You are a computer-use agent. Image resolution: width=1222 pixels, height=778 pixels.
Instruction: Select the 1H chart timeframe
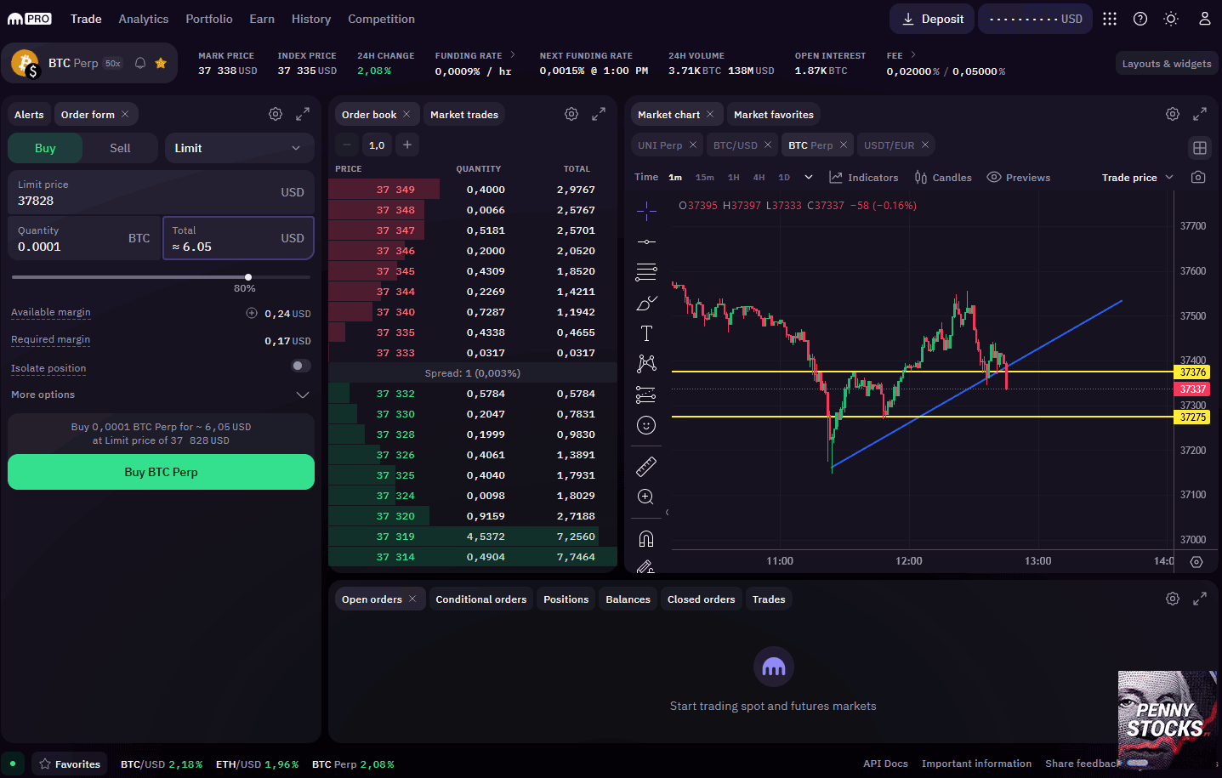[733, 177]
